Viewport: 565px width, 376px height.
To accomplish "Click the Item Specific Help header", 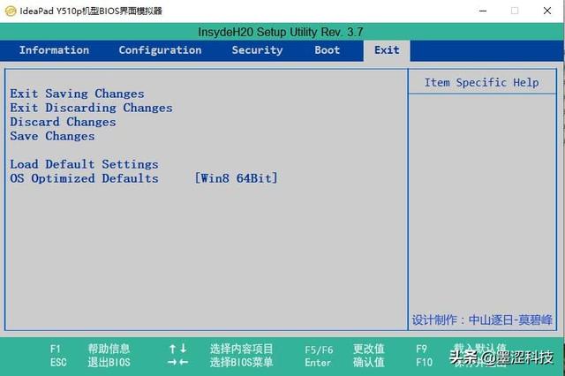I will (x=481, y=82).
